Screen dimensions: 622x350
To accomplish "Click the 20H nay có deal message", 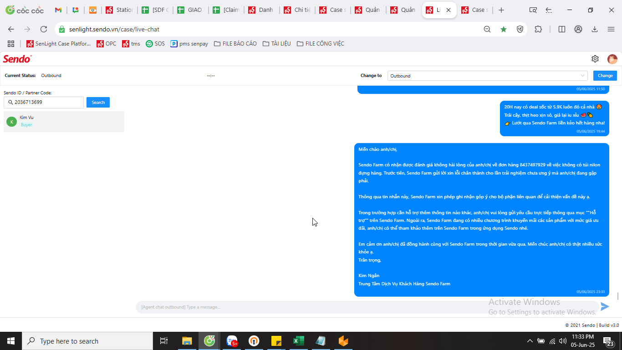I will click(x=554, y=118).
